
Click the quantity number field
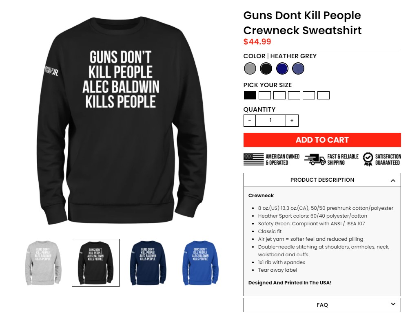pyautogui.click(x=270, y=121)
